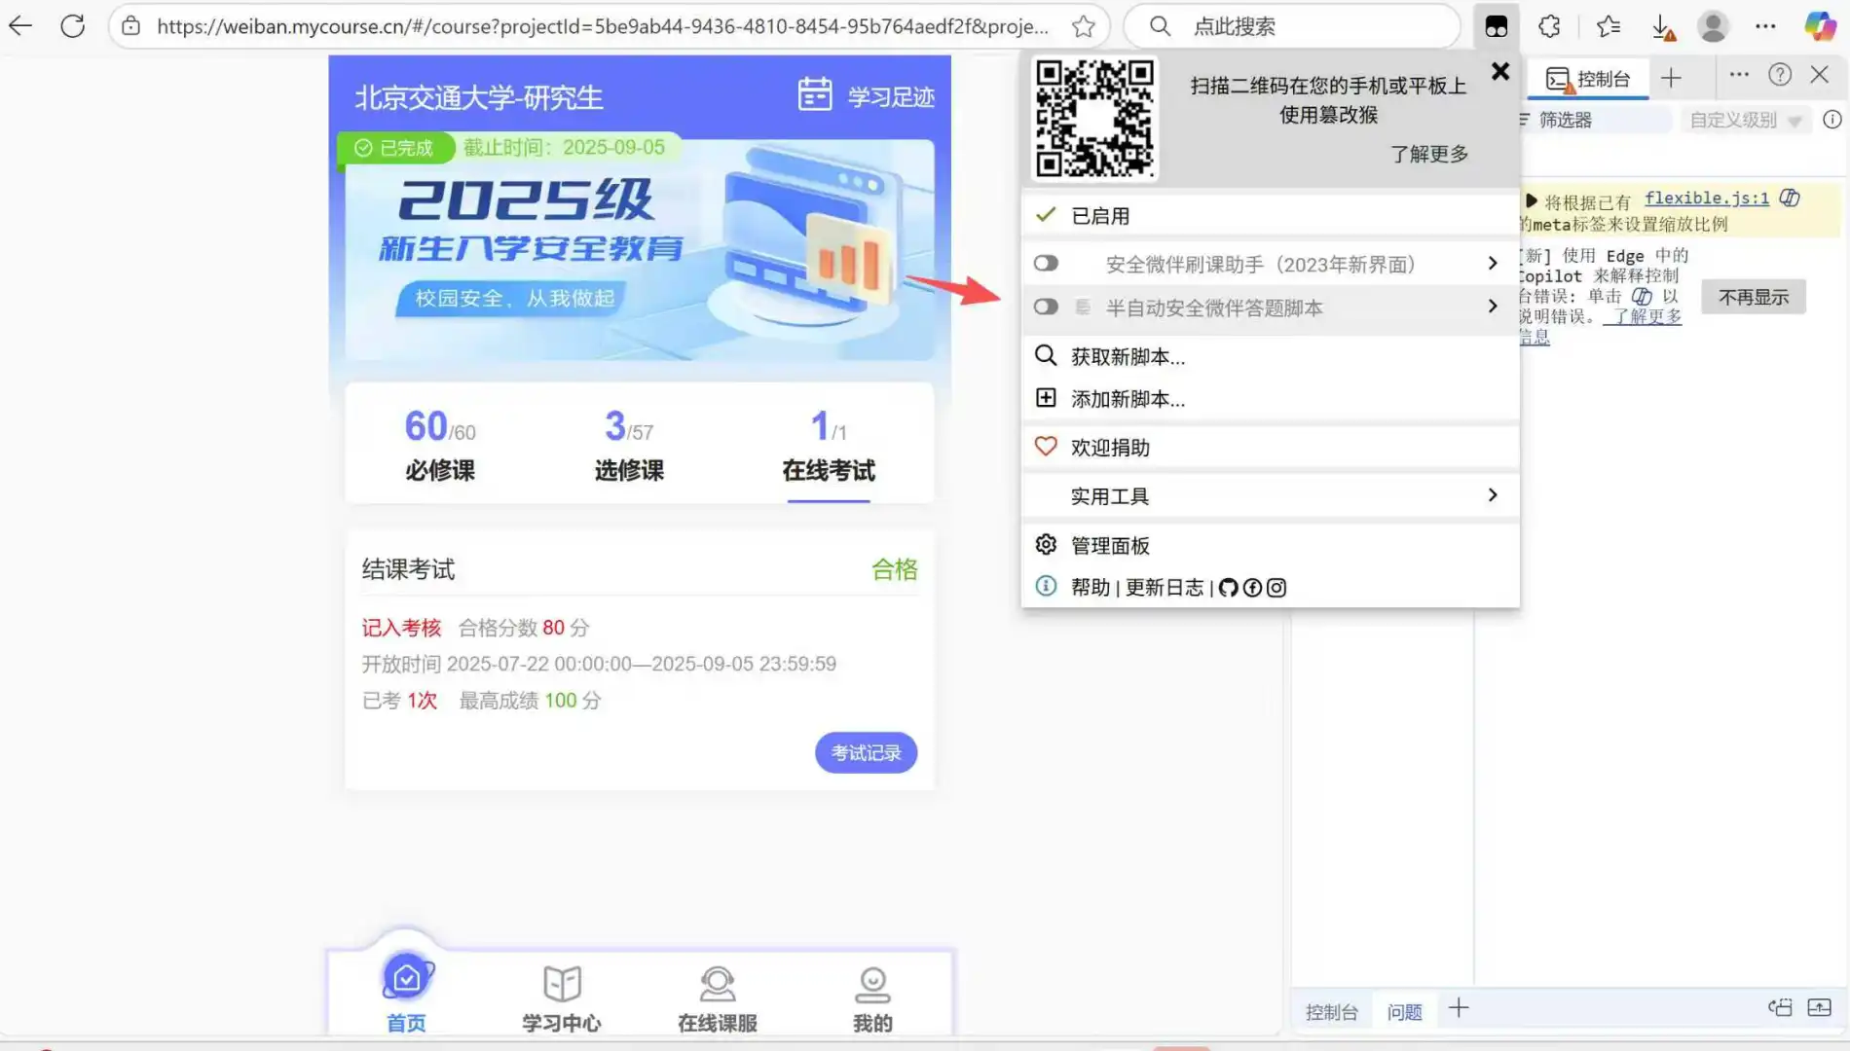Click the Facebook icon in Tampermonkey menu
This screenshot has width=1850, height=1051.
coord(1252,588)
